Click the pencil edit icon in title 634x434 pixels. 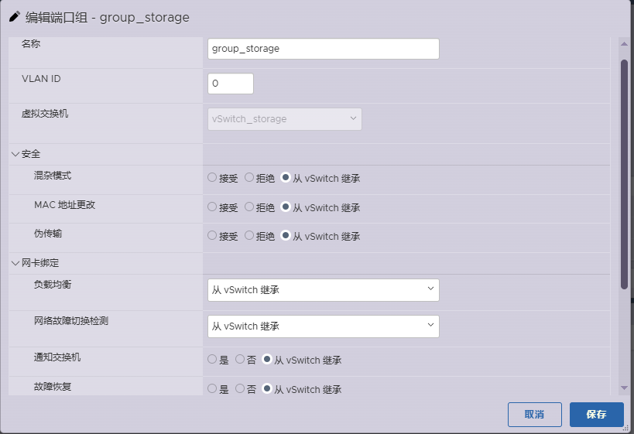pyautogui.click(x=15, y=16)
